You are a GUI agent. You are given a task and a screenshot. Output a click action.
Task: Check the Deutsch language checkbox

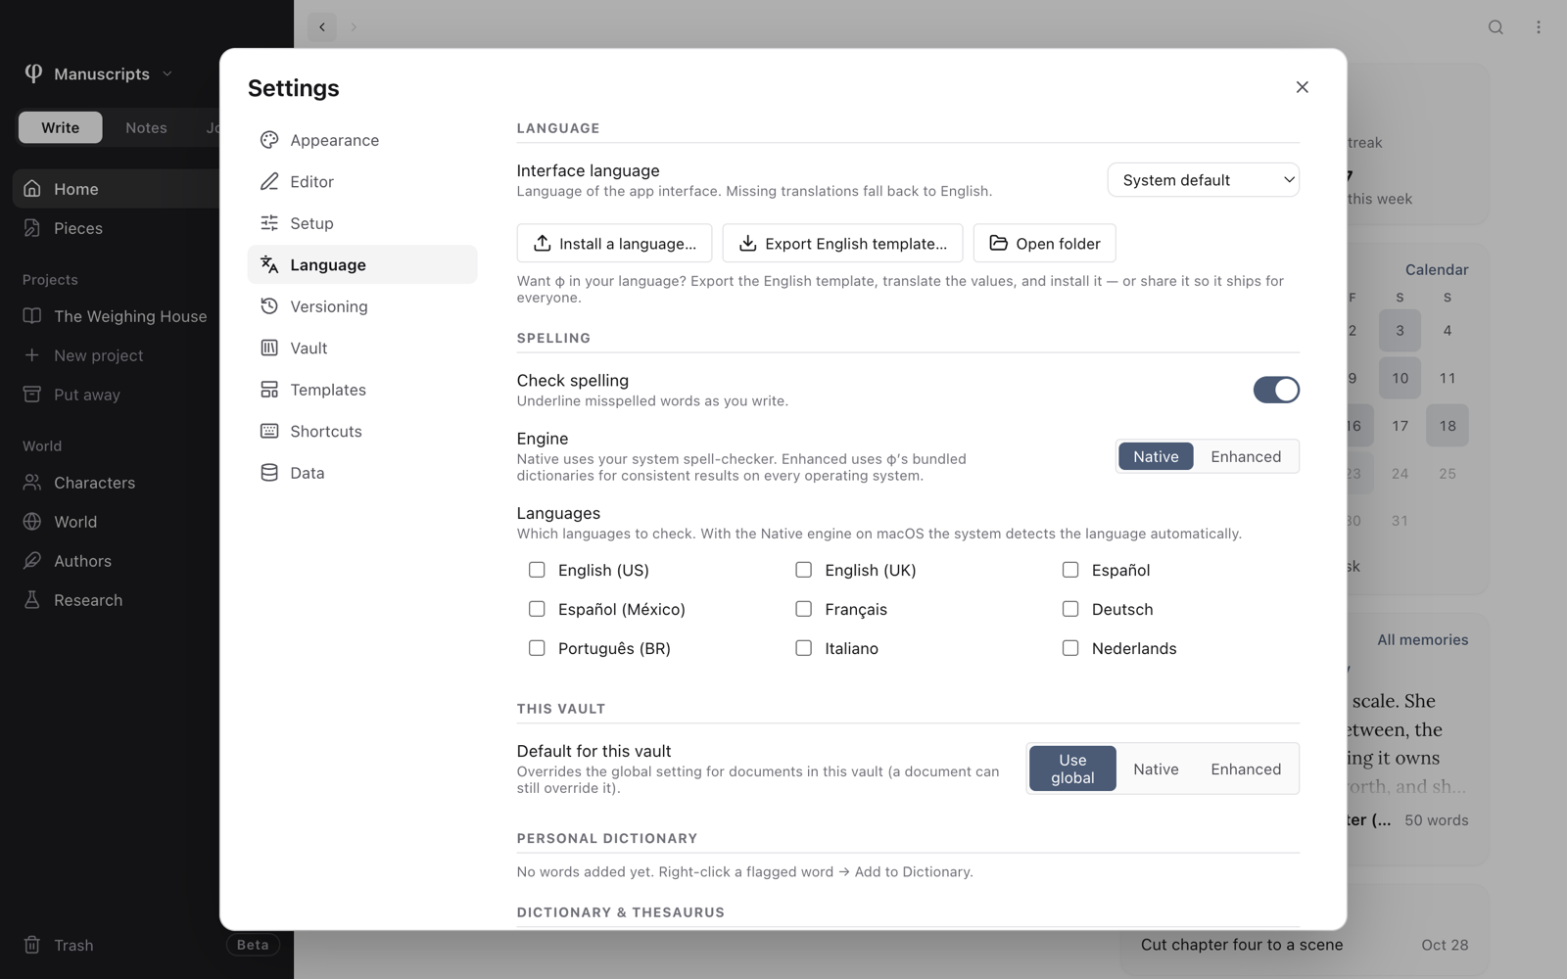pos(1070,609)
